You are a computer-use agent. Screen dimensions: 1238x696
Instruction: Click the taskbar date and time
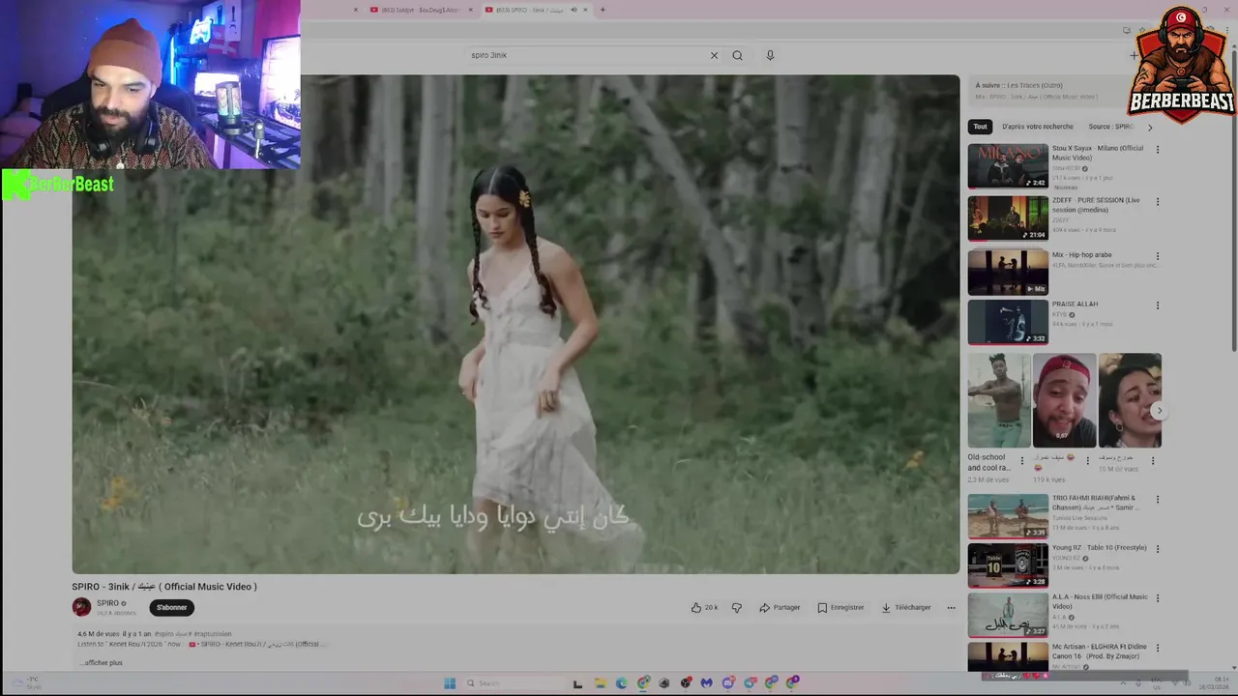point(1216,682)
